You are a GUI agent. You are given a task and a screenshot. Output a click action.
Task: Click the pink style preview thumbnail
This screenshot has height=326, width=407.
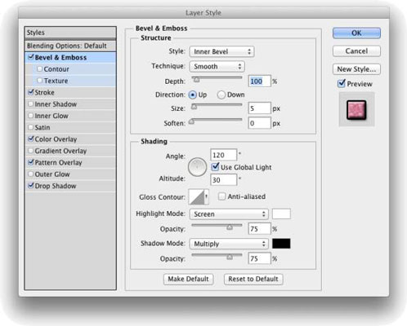tap(356, 110)
